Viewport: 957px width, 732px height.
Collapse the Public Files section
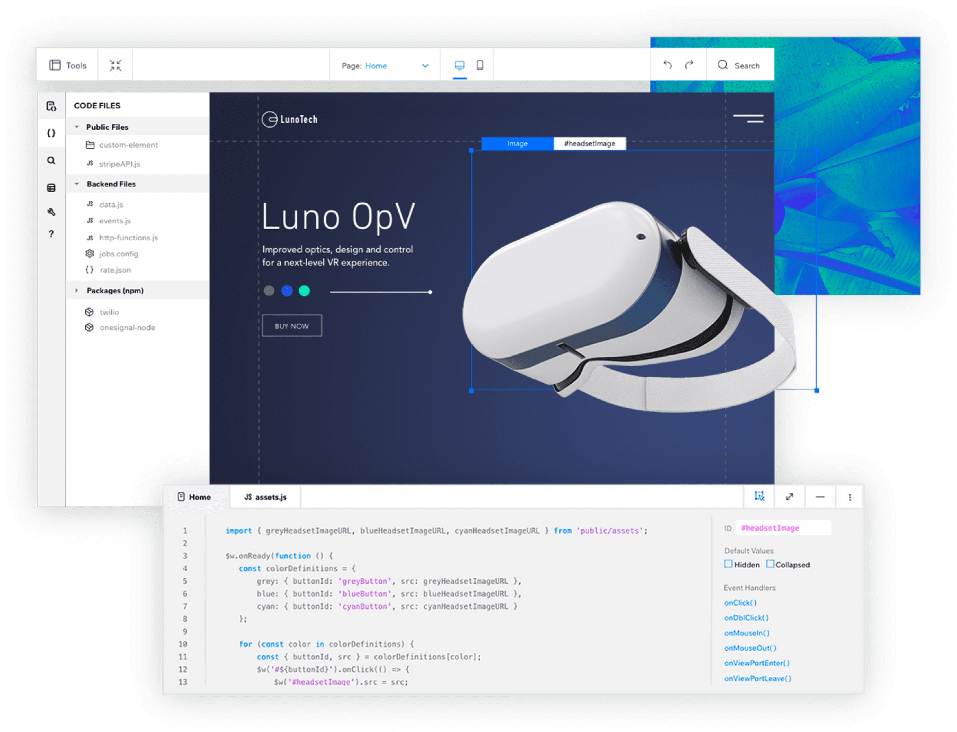pyautogui.click(x=77, y=127)
